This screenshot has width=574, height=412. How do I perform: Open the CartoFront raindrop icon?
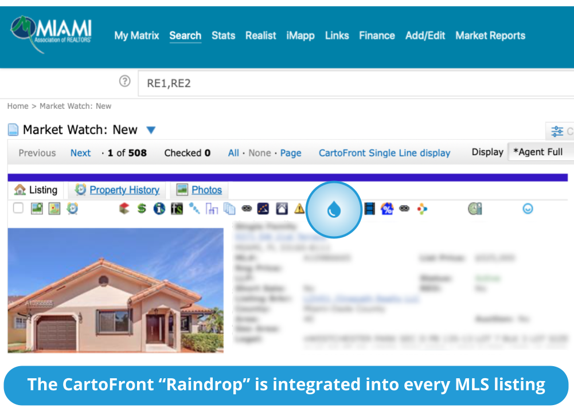[x=334, y=209]
